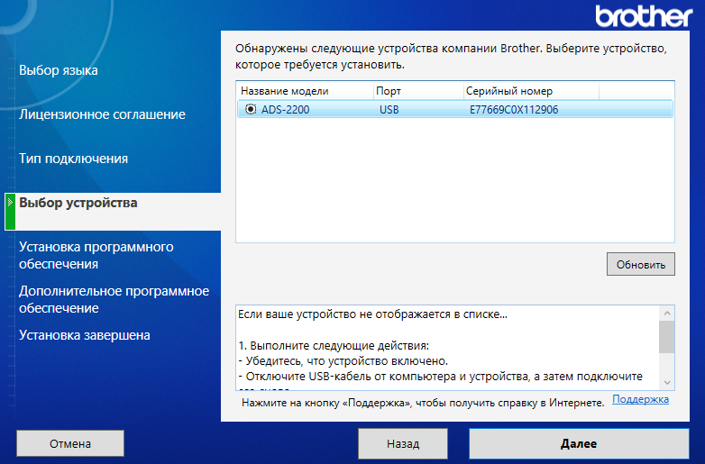This screenshot has height=464, width=705.
Task: Click the 'Убедитесь, что устройство включено' line
Action: click(343, 360)
